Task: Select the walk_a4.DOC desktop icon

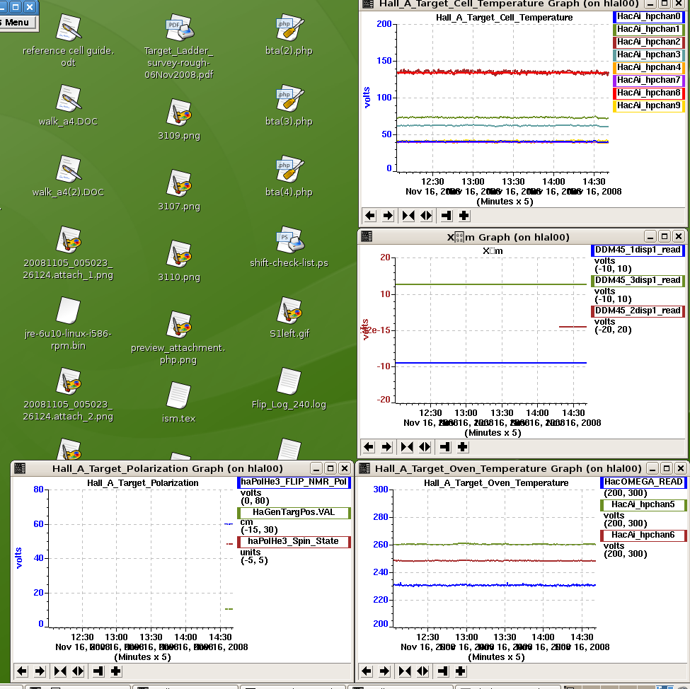Action: coord(69,98)
